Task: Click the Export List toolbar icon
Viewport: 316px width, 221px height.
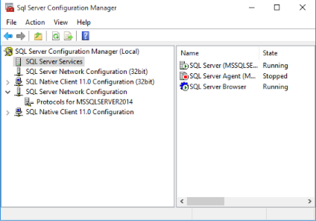Action: click(68, 36)
